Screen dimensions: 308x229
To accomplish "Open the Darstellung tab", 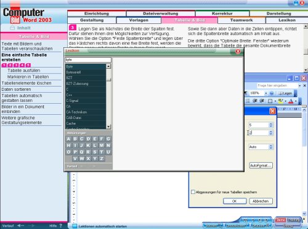I will pyautogui.click(x=278, y=14).
